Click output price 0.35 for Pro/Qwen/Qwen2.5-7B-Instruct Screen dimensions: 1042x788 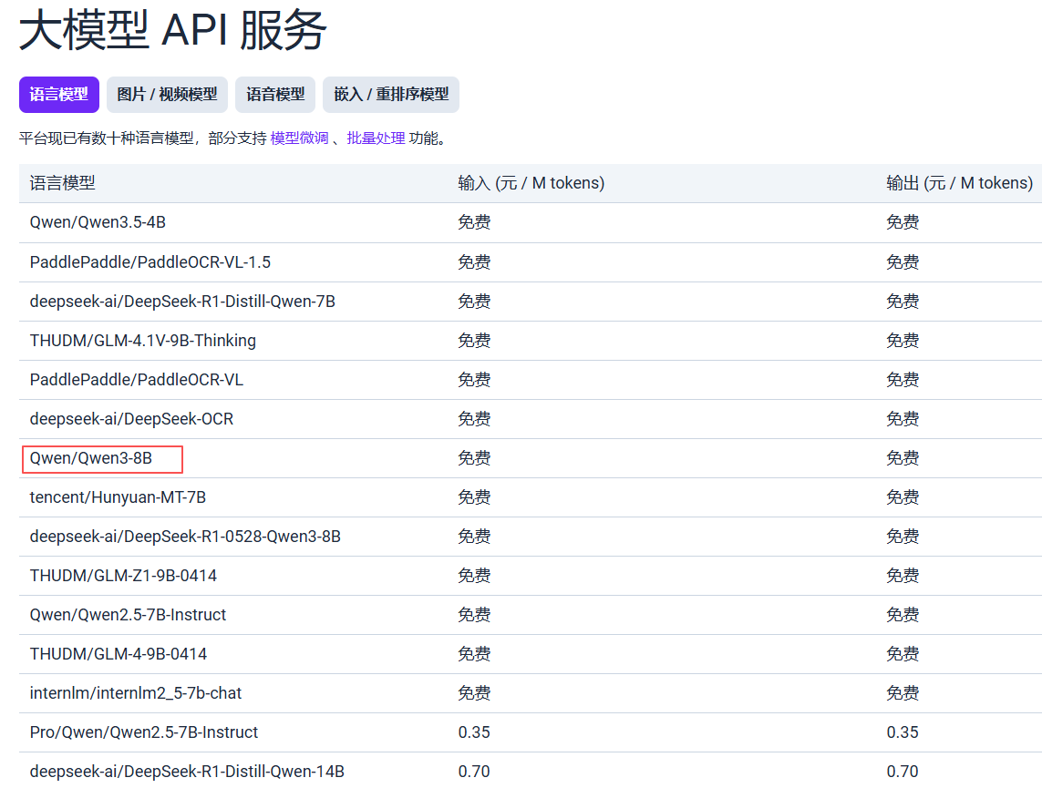coord(903,732)
